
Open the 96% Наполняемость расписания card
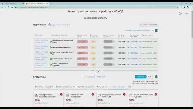coord(80,99)
